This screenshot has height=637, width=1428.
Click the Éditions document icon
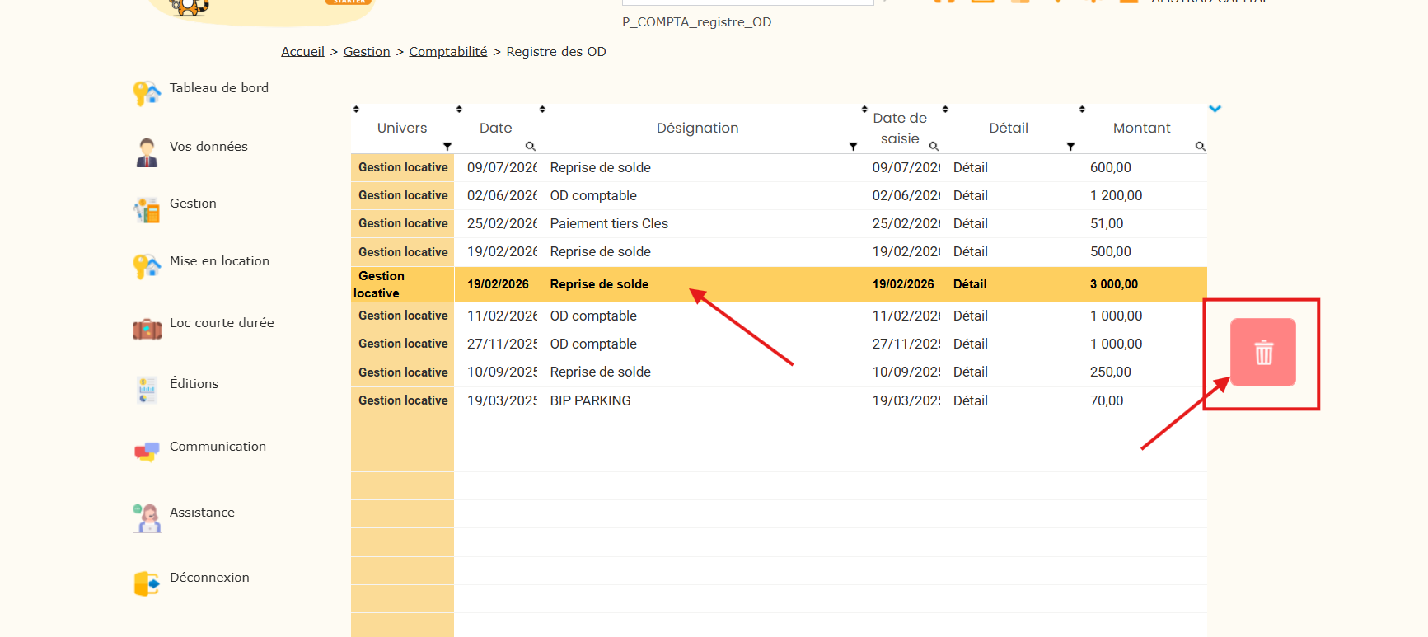click(147, 390)
